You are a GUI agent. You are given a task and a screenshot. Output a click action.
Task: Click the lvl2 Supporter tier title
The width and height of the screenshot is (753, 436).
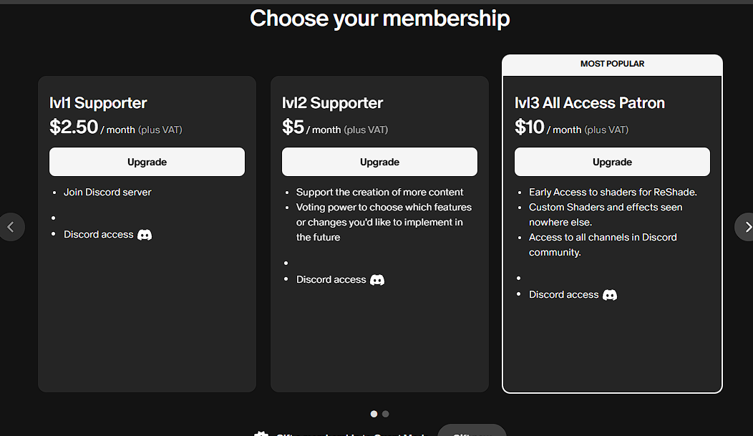click(x=333, y=103)
